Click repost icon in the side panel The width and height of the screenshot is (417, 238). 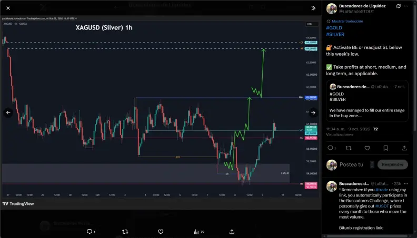click(x=349, y=148)
